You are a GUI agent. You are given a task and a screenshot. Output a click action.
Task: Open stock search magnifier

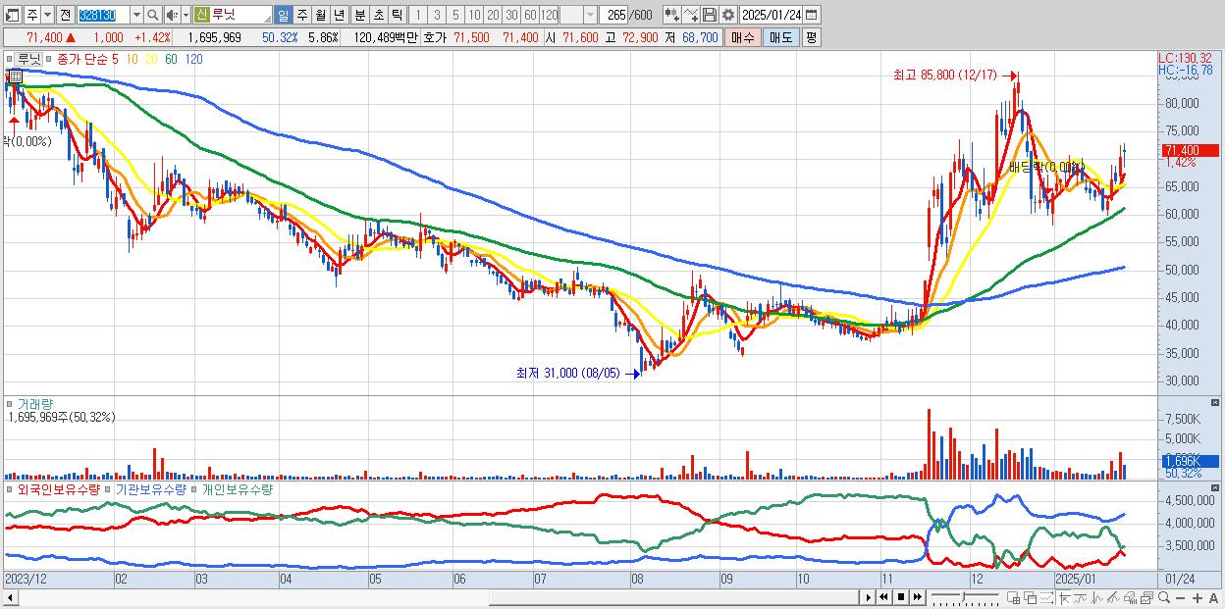153,16
